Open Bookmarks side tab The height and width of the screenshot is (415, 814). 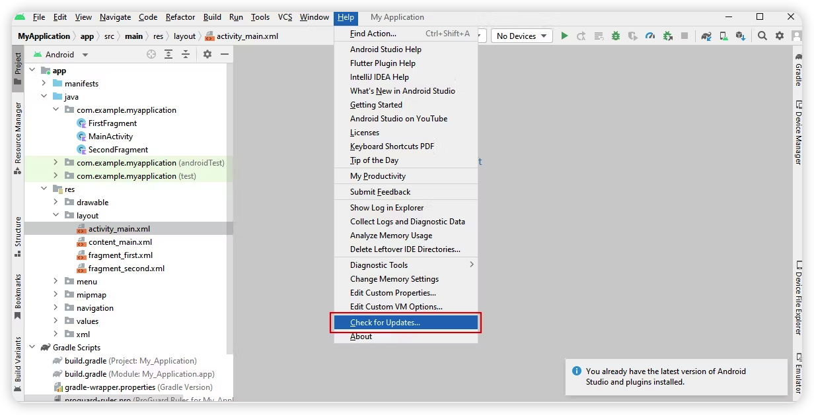point(18,296)
